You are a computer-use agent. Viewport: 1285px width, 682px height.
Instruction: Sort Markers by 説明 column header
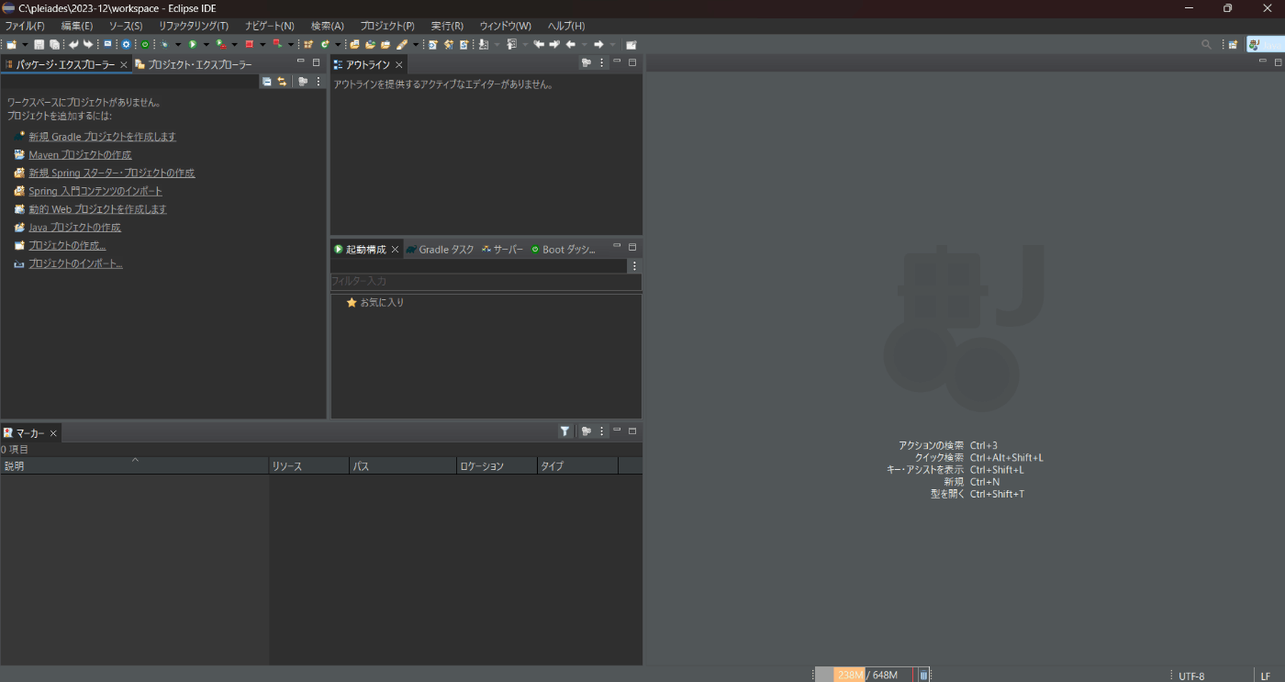[134, 465]
